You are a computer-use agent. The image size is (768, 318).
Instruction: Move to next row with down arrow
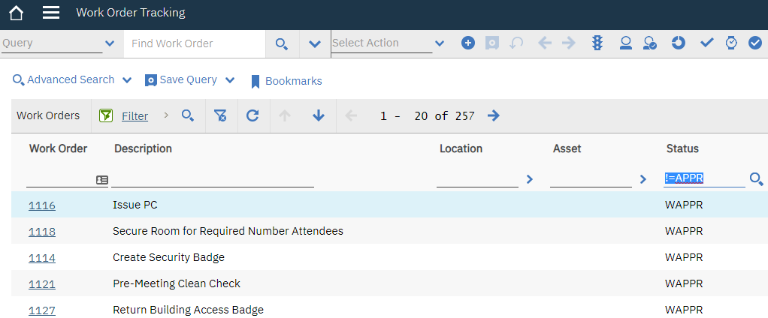pyautogui.click(x=319, y=115)
